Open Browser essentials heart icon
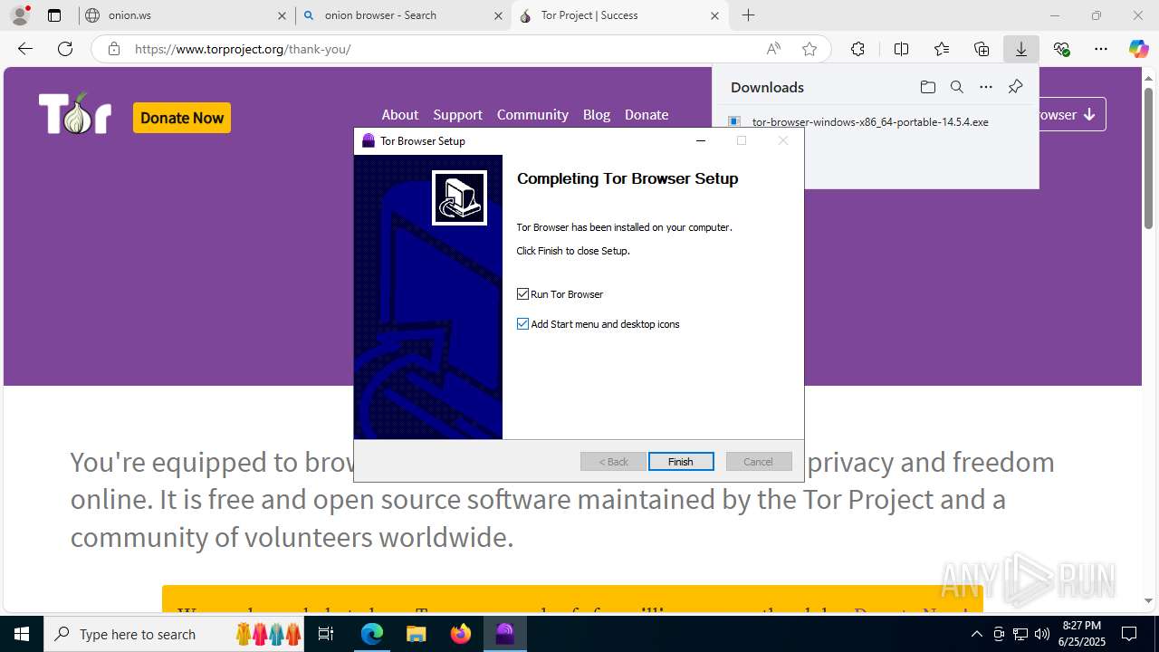The image size is (1159, 652). pyautogui.click(x=1061, y=49)
